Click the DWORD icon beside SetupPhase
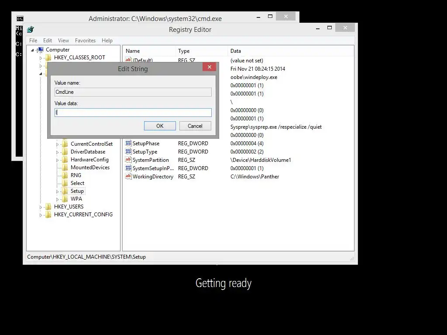 pos(128,143)
